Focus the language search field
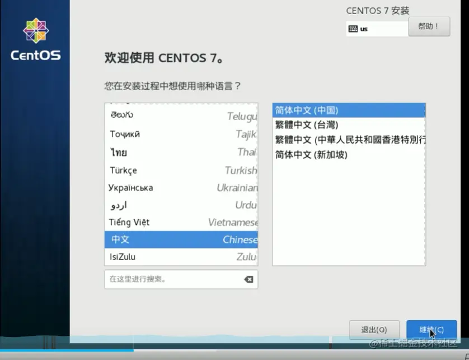The width and height of the screenshot is (469, 360). [181, 279]
